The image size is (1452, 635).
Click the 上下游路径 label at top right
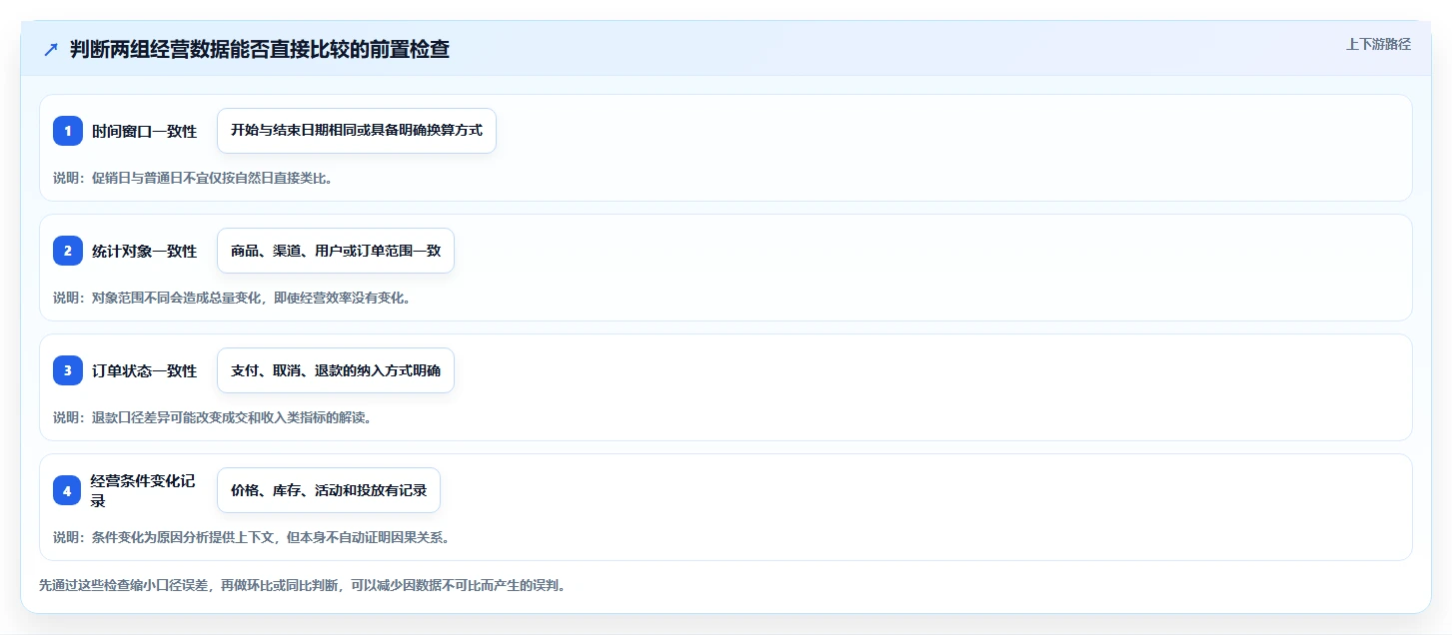coord(1378,44)
